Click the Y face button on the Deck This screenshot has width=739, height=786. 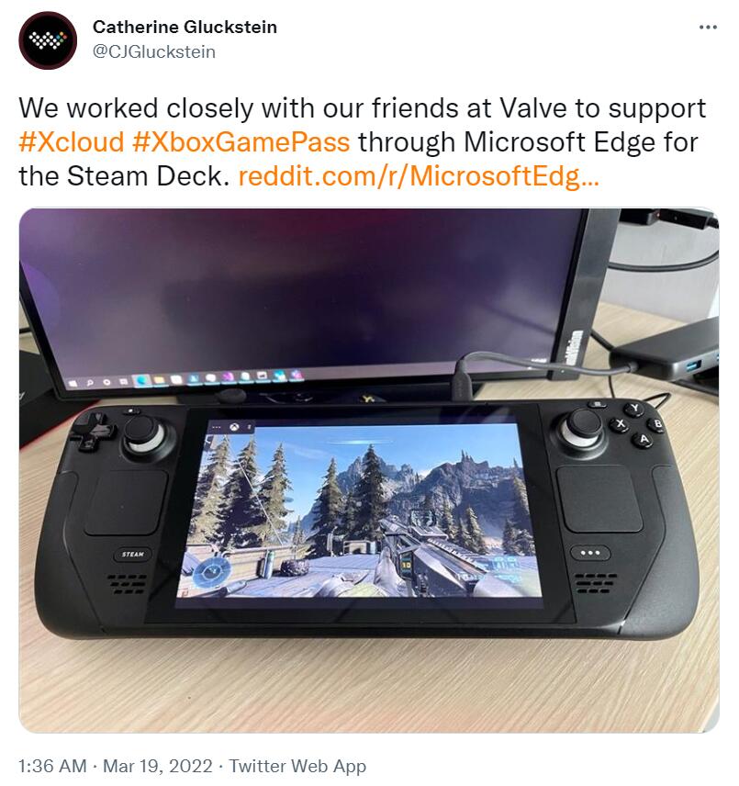click(x=634, y=408)
